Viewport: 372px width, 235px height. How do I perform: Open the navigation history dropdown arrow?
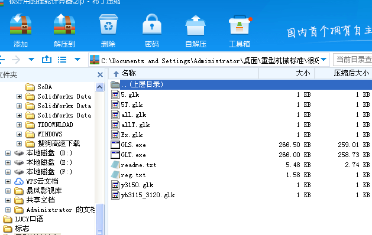31,60
